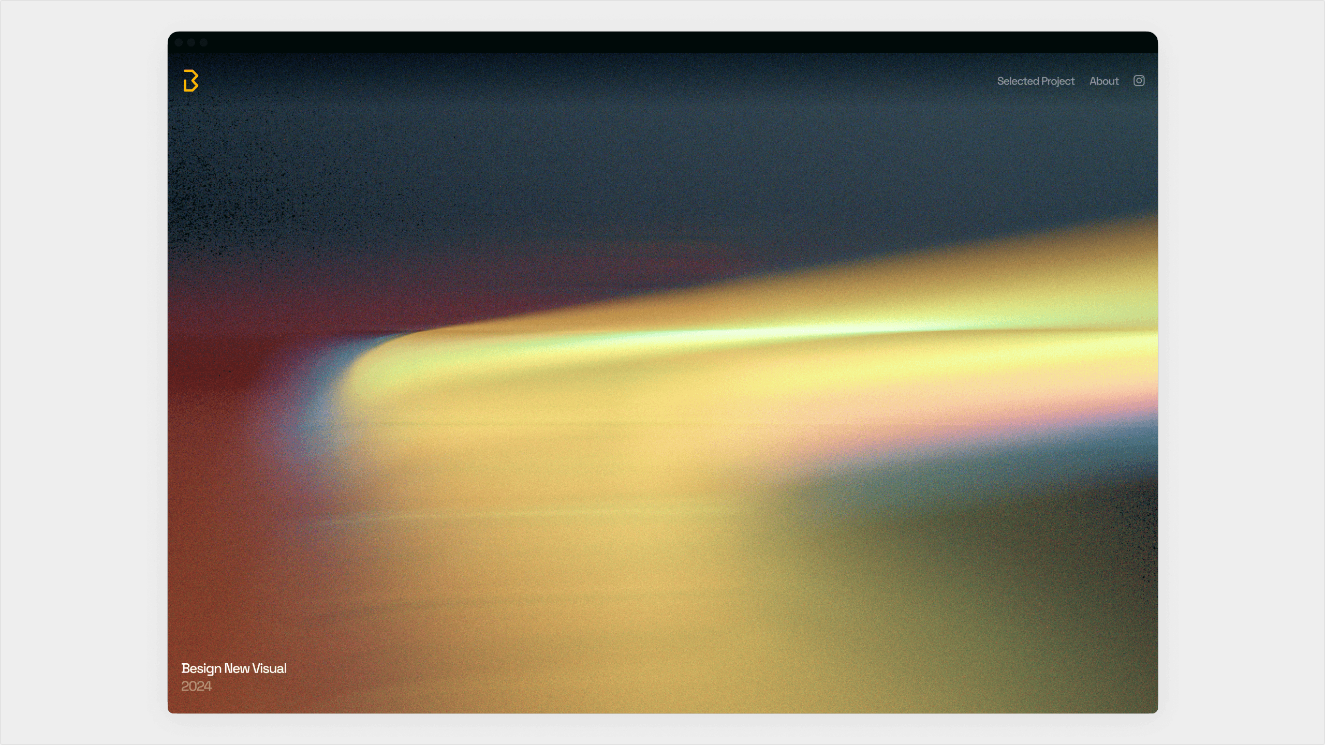1325x745 pixels.
Task: Go to the About page
Action: coord(1103,81)
